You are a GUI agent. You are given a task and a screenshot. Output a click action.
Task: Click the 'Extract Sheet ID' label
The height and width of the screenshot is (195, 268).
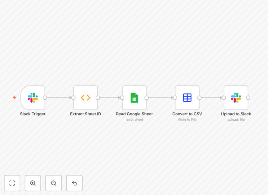(x=86, y=114)
